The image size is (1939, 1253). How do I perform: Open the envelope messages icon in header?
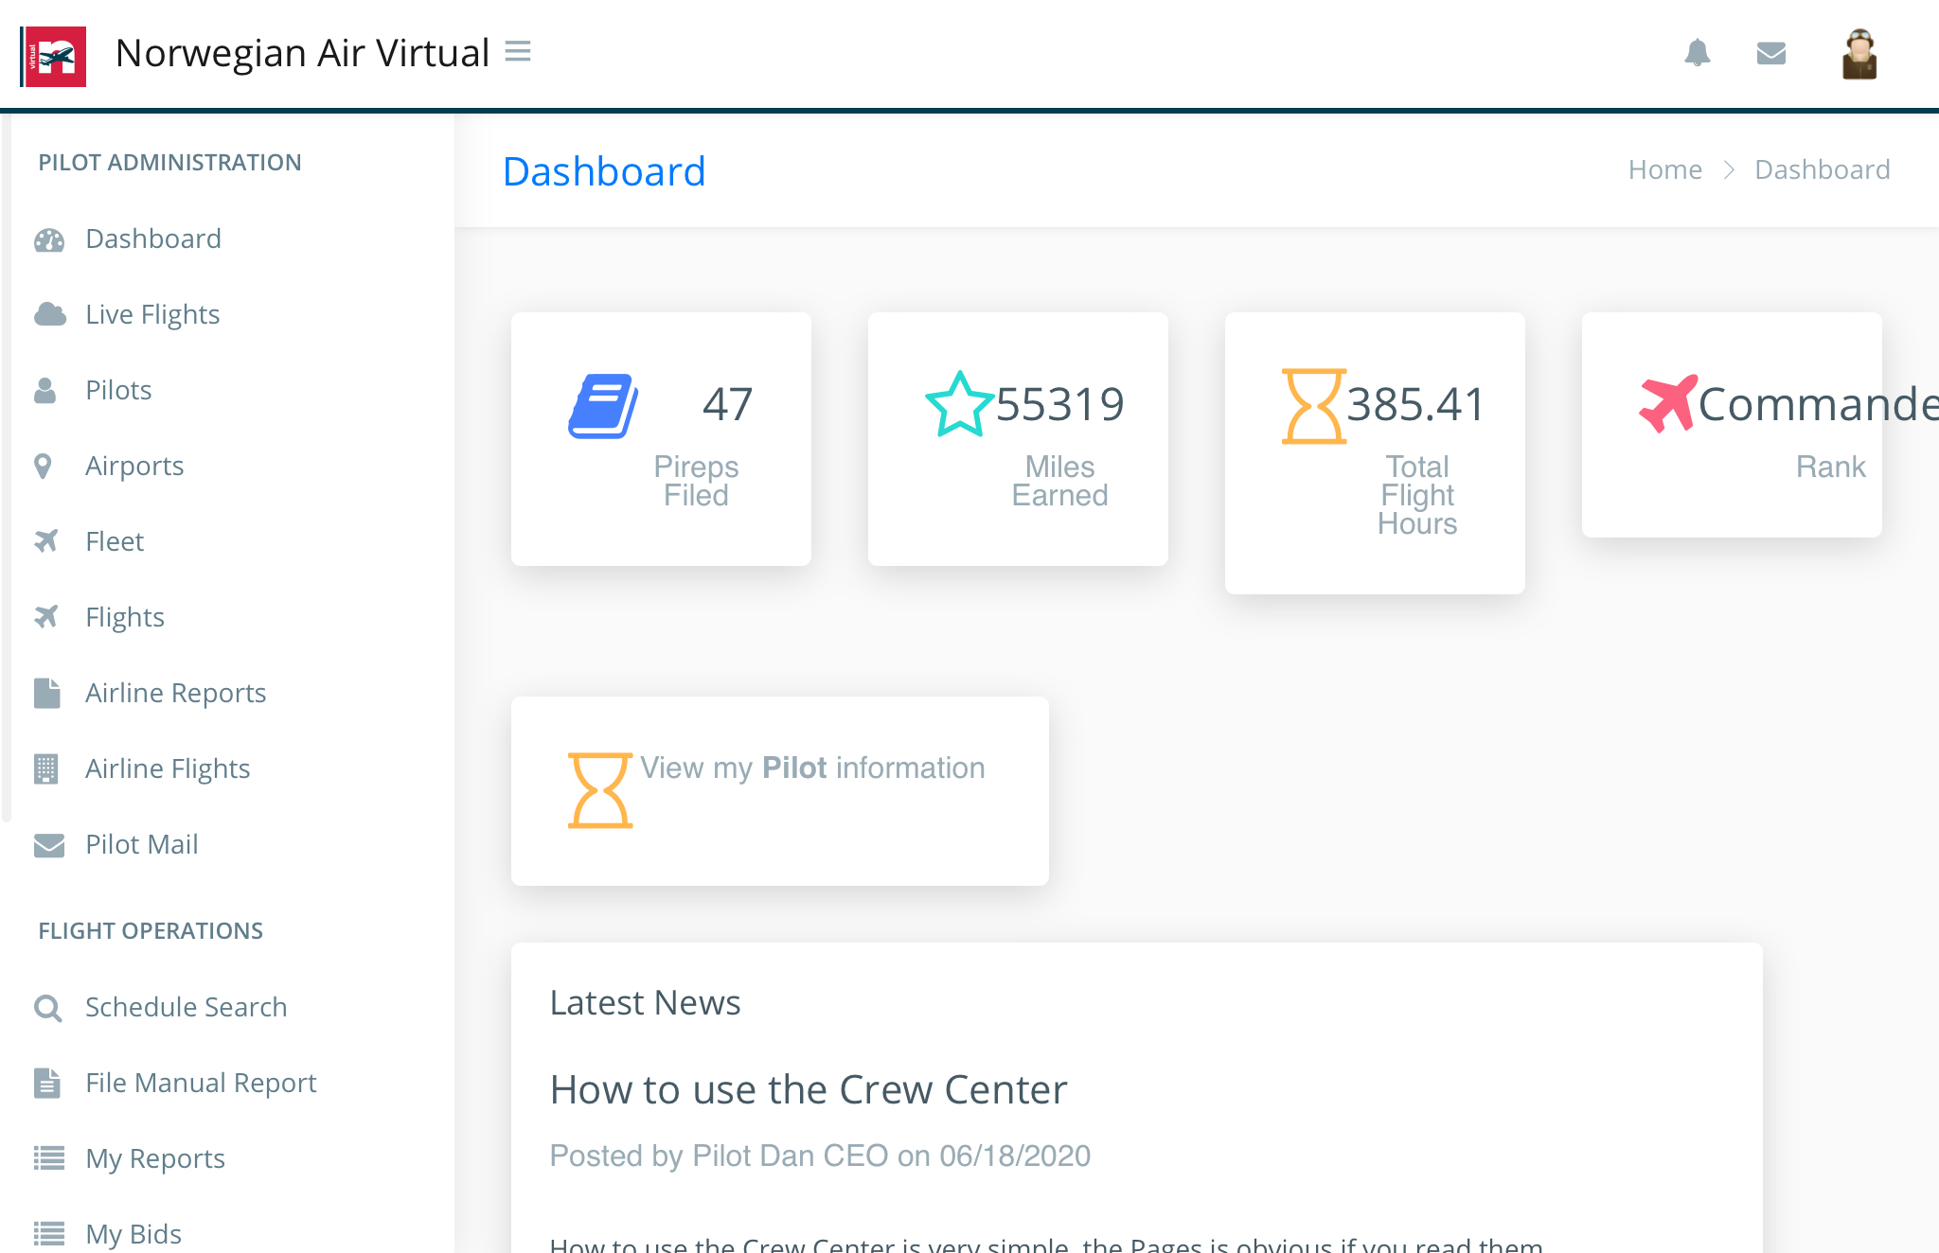click(1771, 53)
